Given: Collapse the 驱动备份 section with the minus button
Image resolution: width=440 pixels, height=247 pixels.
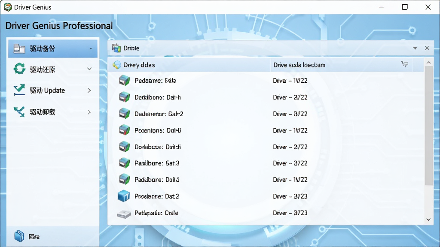Looking at the screenshot, I should 91,48.
